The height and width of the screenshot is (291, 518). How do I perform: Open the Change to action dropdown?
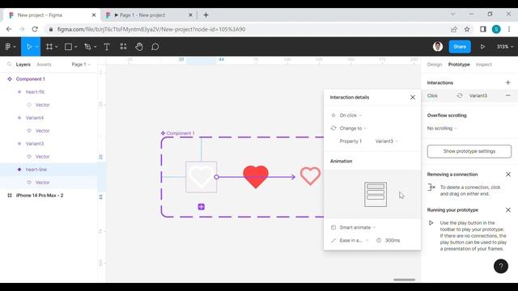[x=353, y=128]
